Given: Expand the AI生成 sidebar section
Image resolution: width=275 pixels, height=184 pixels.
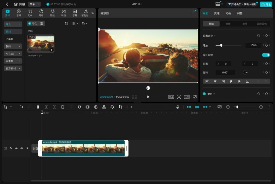Looking at the screenshot, I should point(13,54).
